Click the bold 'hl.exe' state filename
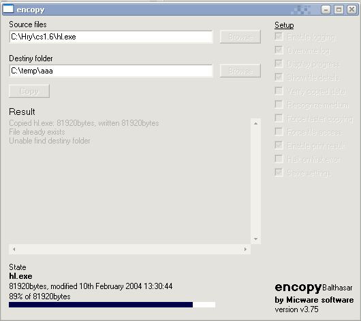Image resolution: width=361 pixels, height=321 pixels. tap(20, 276)
